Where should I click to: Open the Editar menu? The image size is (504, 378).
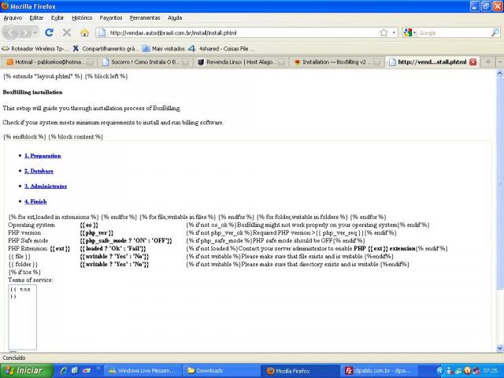(x=36, y=18)
